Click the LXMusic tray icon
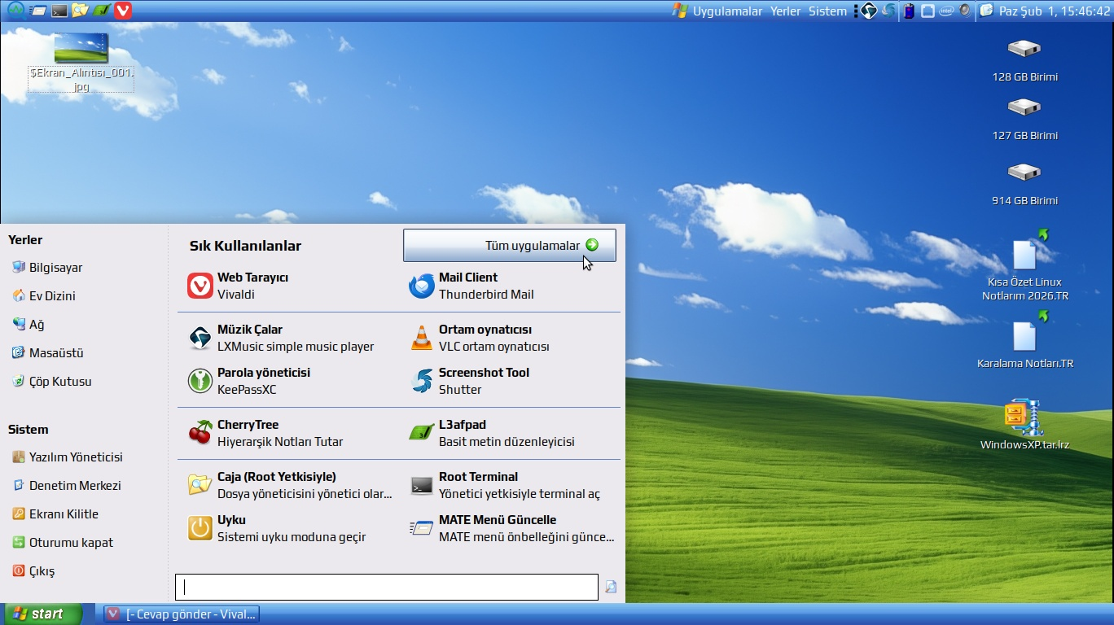Viewport: 1114px width, 625px height. [869, 11]
